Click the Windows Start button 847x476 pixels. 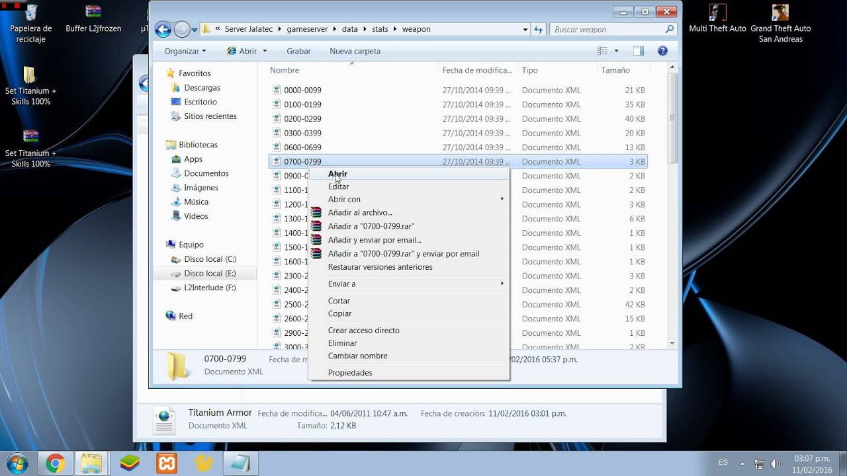click(18, 463)
